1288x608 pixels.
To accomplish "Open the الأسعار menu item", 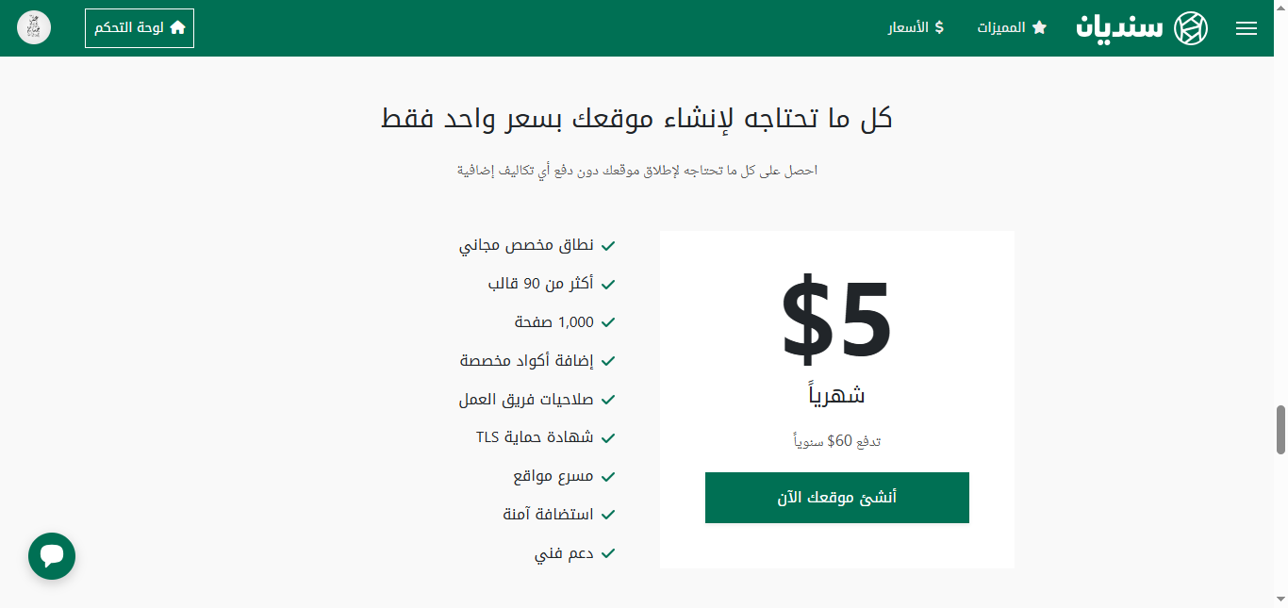I will [916, 27].
